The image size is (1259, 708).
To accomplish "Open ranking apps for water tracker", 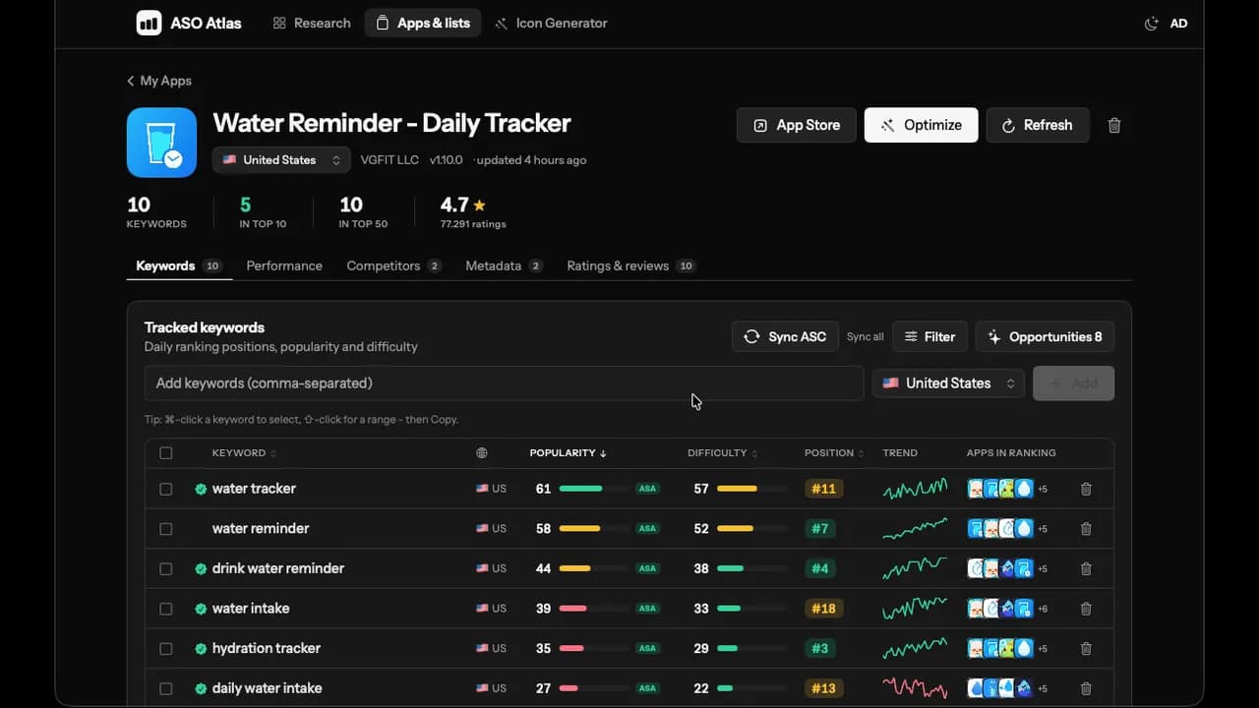I will [x=1007, y=489].
